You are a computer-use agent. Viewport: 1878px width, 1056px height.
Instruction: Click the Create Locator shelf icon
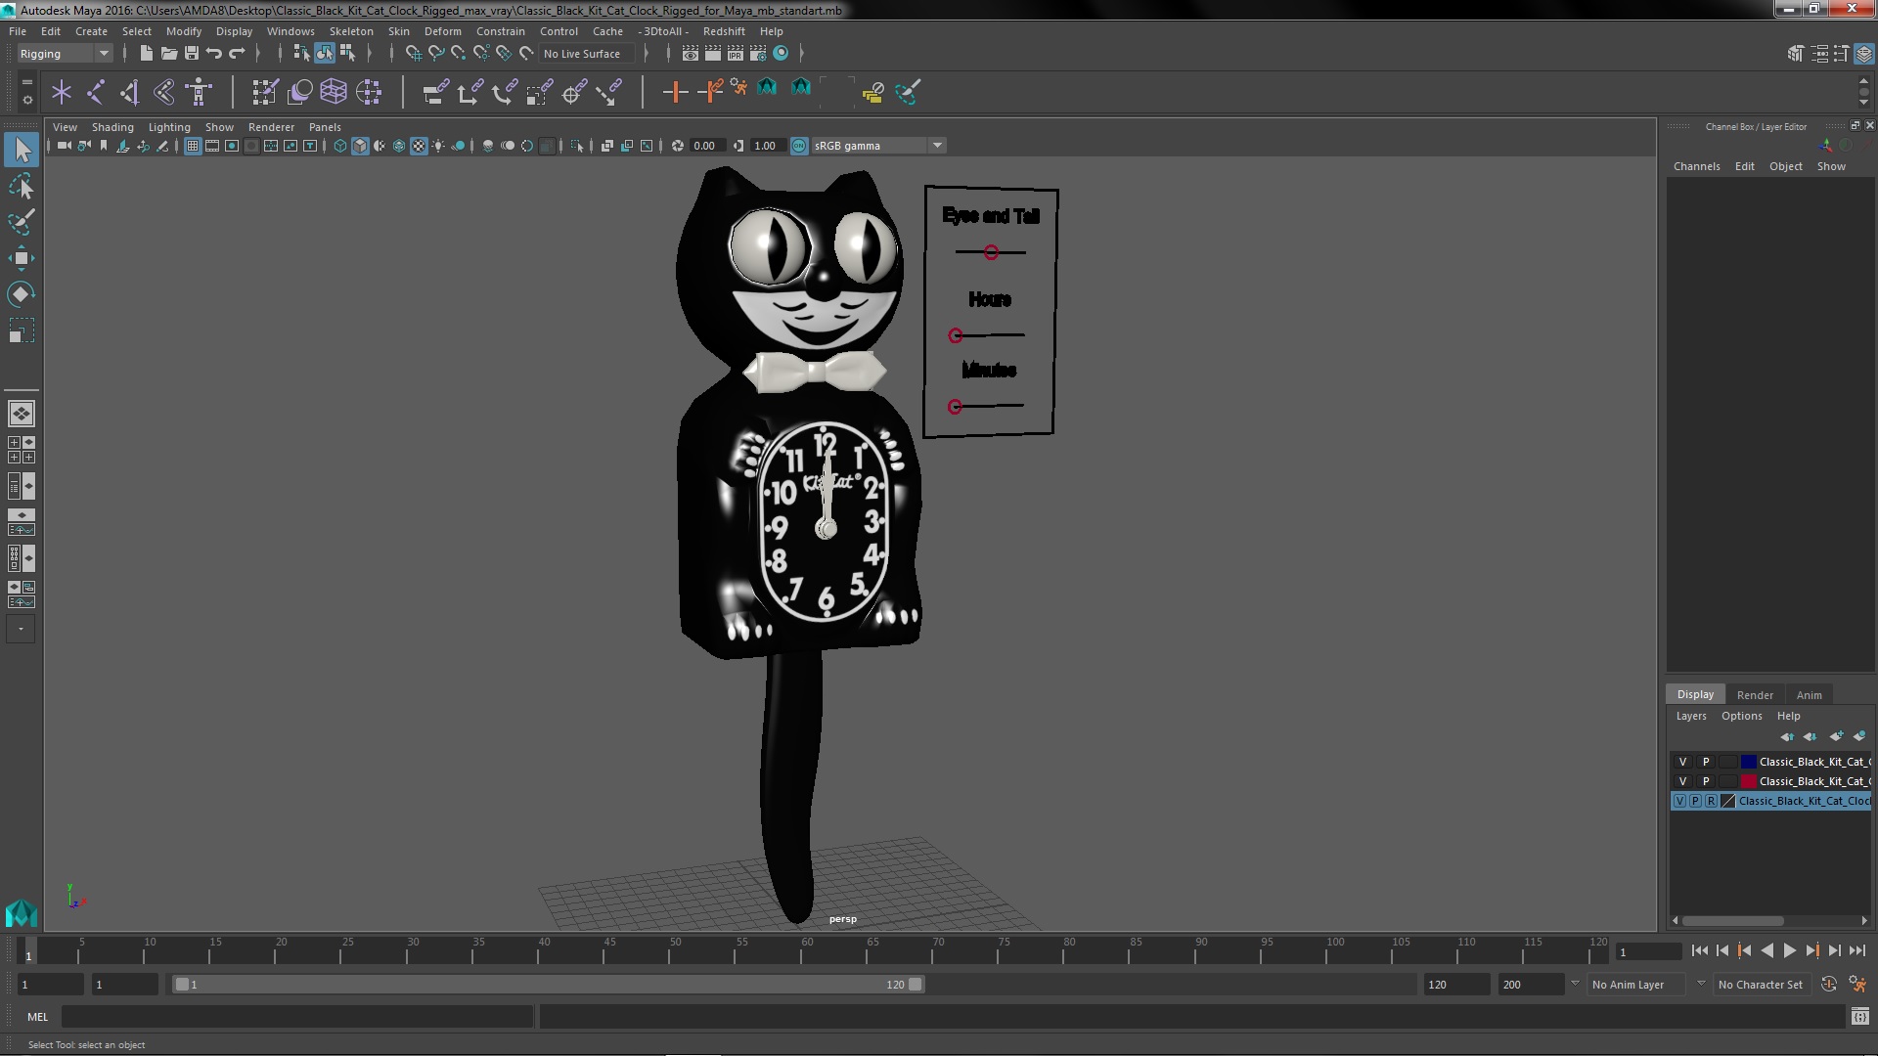tap(62, 92)
